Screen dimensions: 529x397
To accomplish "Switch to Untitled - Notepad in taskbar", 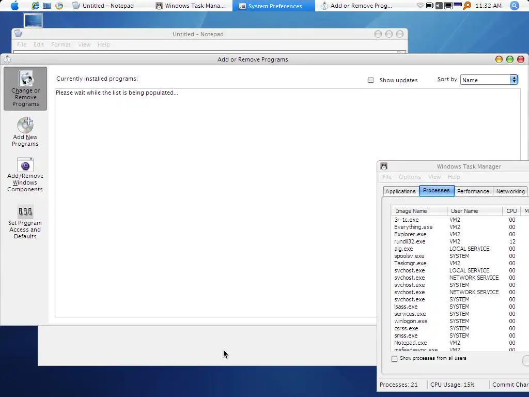I will [103, 6].
